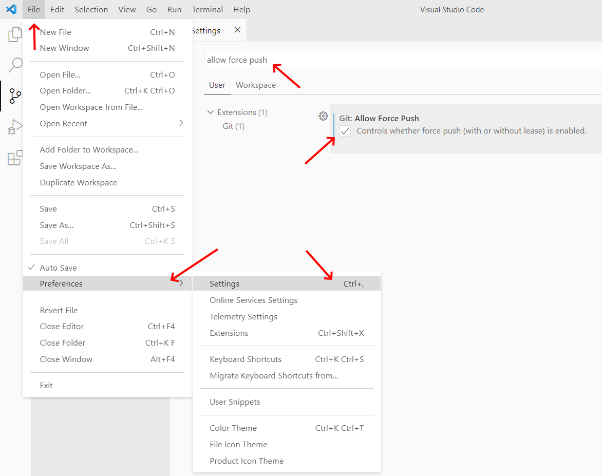Switch to the Workspace settings tab
The height and width of the screenshot is (476, 602).
(255, 85)
